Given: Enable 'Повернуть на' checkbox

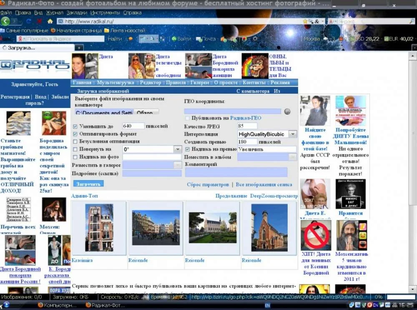Looking at the screenshot, I should [x=75, y=149].
